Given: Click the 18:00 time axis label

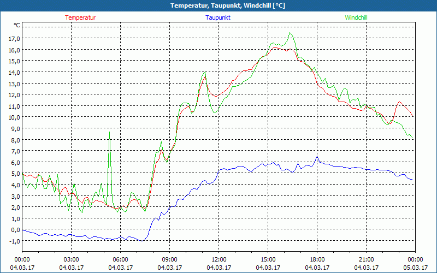Looking at the screenshot, I should pos(317,260).
